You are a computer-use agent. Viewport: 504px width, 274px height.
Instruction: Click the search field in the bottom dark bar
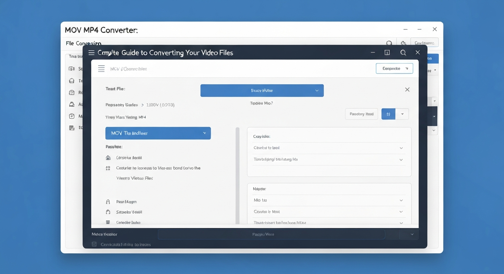(x=271, y=234)
